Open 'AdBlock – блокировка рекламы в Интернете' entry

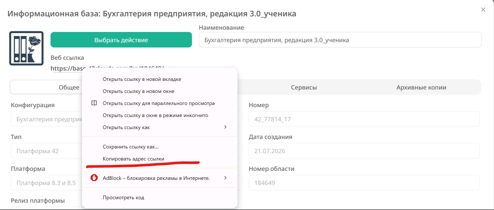pos(159,178)
